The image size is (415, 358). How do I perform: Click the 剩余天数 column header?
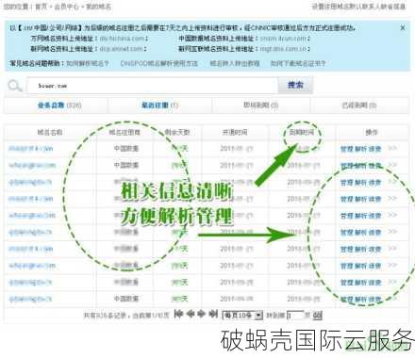(177, 132)
